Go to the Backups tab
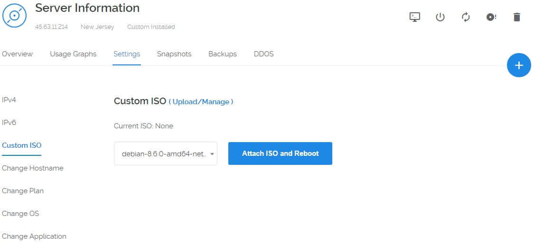The width and height of the screenshot is (534, 243). point(223,54)
